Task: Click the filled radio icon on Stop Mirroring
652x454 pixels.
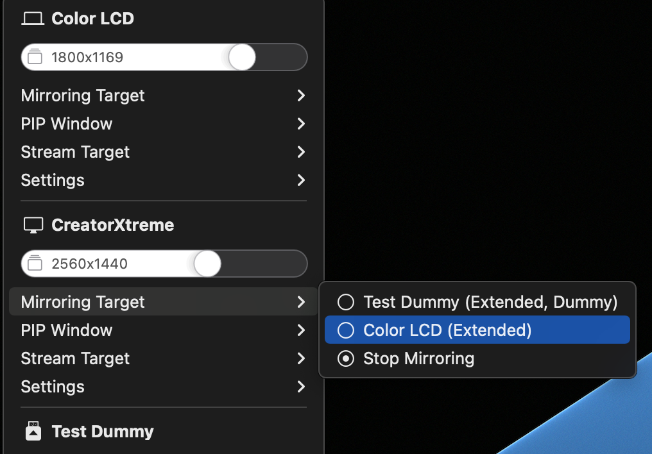Action: [x=345, y=358]
